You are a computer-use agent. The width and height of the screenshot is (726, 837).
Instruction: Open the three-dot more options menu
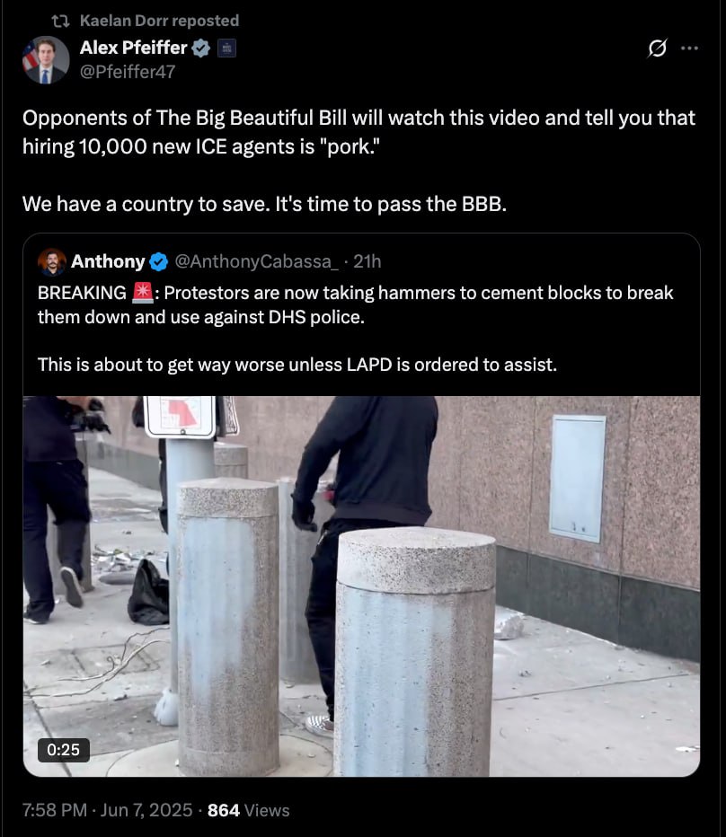click(690, 48)
